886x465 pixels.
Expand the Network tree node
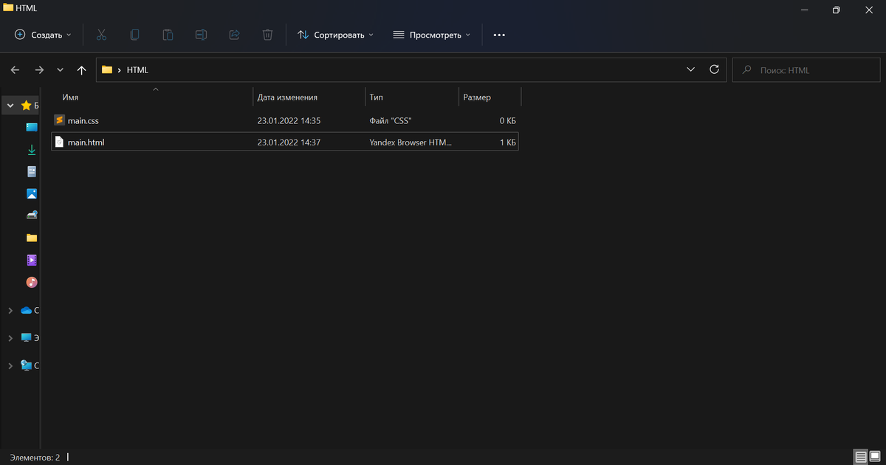click(10, 365)
